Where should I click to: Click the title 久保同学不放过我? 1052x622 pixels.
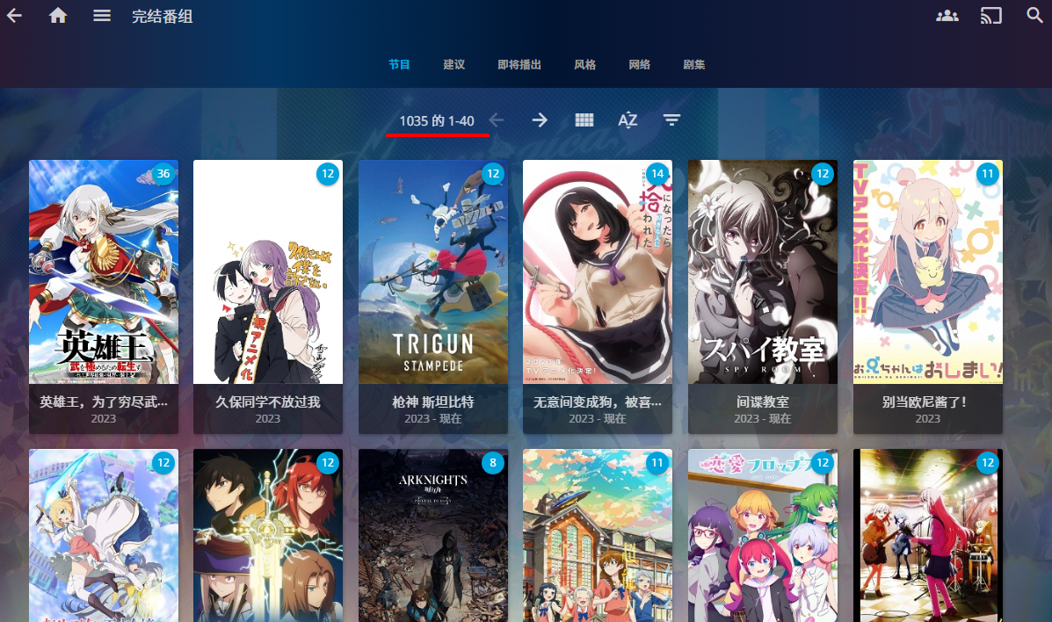click(x=268, y=401)
